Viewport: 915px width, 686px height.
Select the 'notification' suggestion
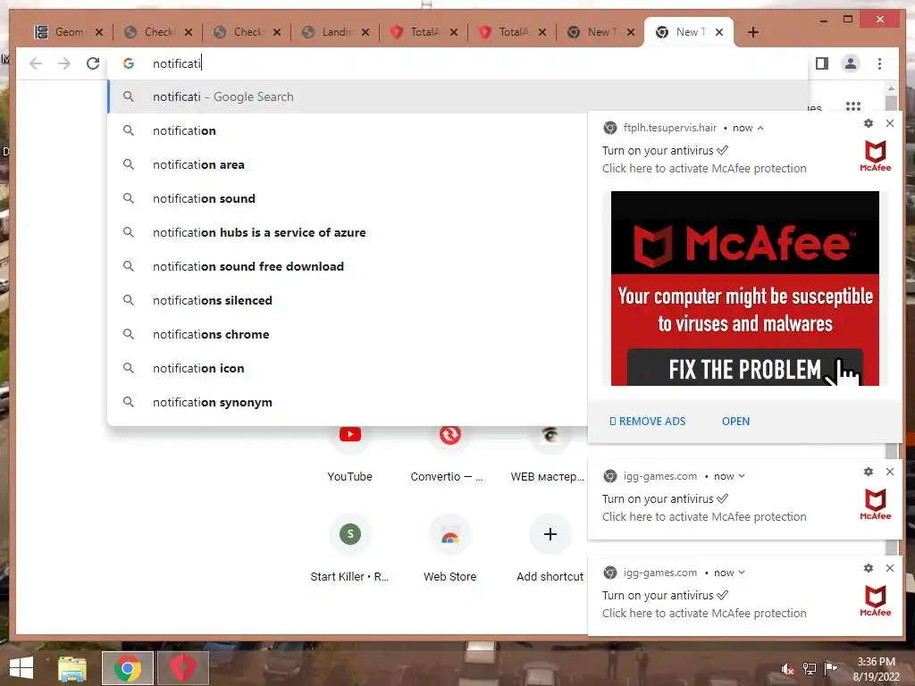tap(348, 130)
